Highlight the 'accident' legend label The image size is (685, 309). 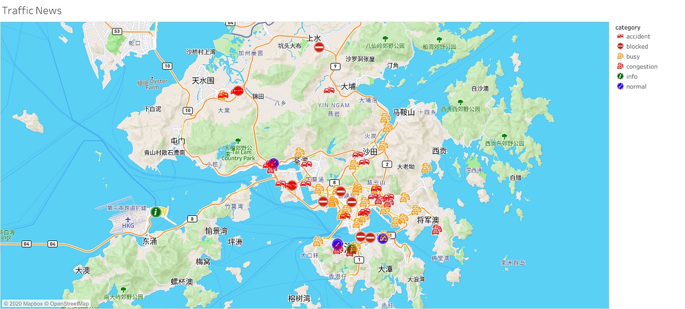pyautogui.click(x=638, y=37)
